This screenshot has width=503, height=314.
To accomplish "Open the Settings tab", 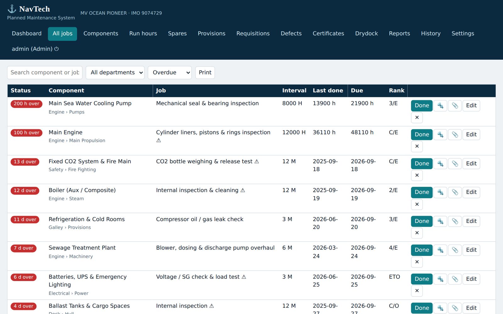I will 463,34.
